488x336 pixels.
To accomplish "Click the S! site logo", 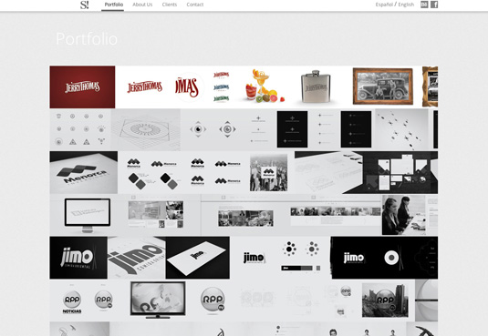I will point(84,5).
